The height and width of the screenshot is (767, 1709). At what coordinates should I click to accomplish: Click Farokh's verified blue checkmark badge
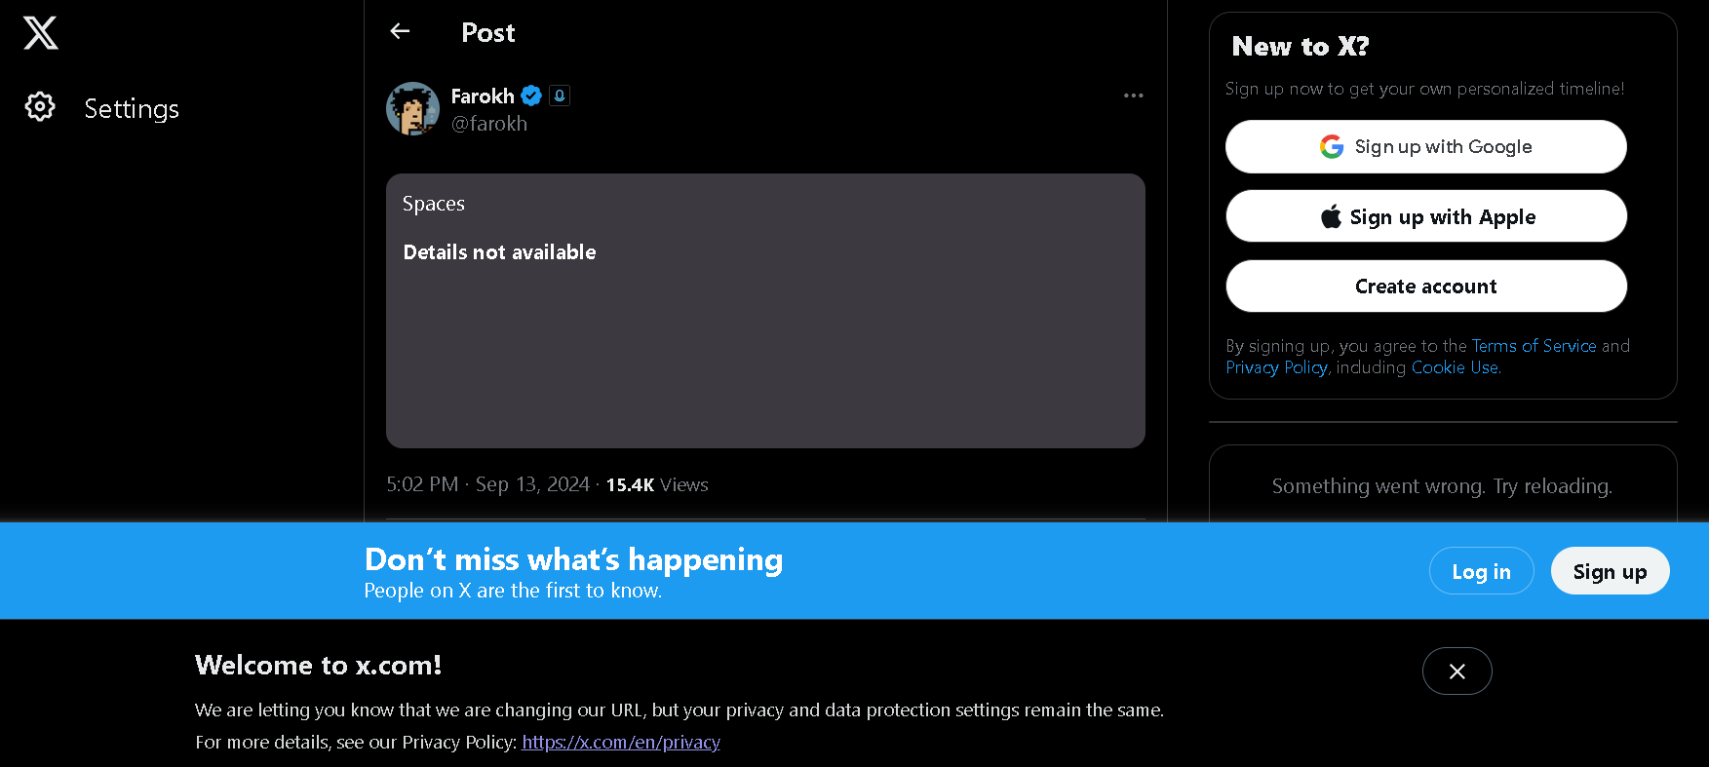(x=530, y=96)
